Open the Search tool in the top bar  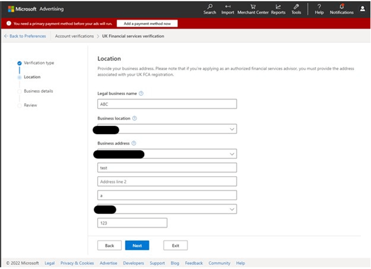click(x=210, y=9)
